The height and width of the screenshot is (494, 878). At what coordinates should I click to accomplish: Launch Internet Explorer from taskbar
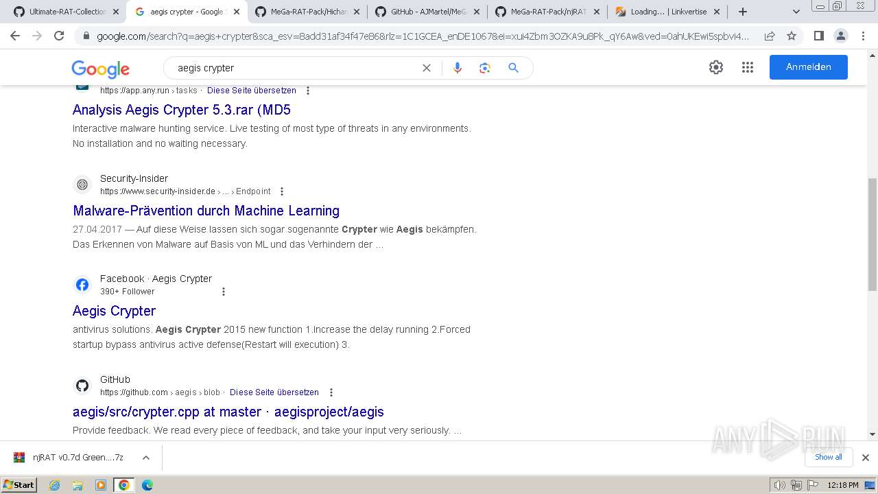(x=55, y=485)
